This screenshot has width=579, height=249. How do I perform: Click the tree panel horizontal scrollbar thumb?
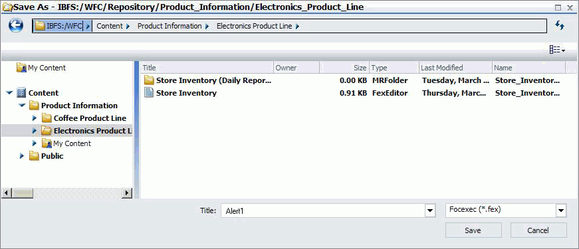click(24, 193)
